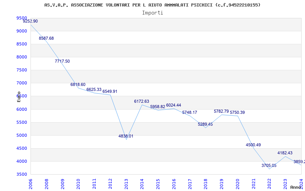Click the 2011 x-axis year label
Image resolution: width=305 pixels, height=191 pixels.
click(x=94, y=184)
